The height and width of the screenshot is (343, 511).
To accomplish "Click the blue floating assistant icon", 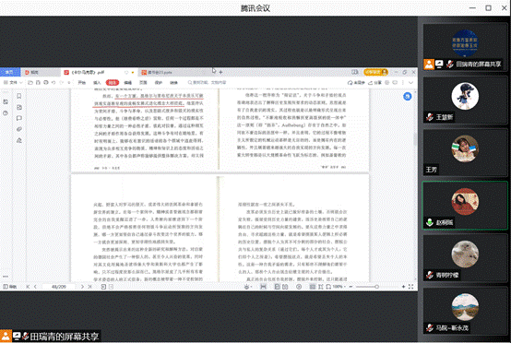I will [x=408, y=96].
